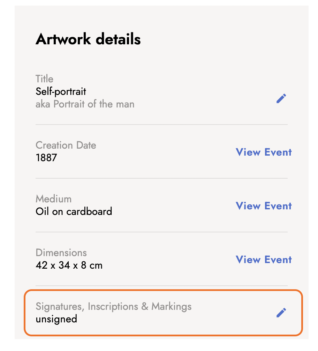Click the Dimensions field label
The height and width of the screenshot is (351, 318).
[x=61, y=253]
